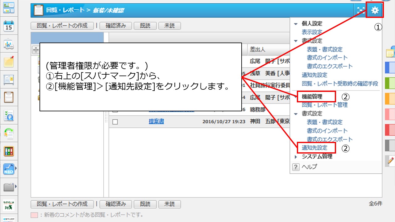Open the gear settings menu icon
This screenshot has height=222, width=395.
point(375,10)
